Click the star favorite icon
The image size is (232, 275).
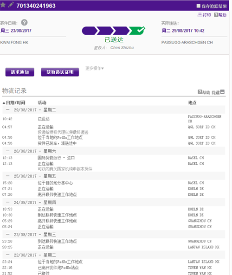3,5
